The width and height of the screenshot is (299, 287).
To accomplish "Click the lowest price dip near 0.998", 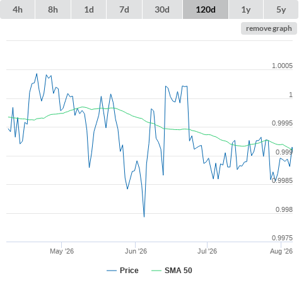I will (144, 216).
